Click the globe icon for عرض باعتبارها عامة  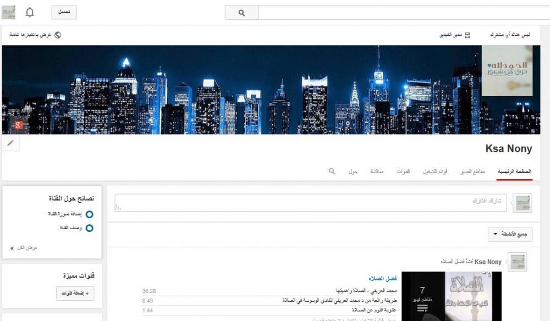(58, 35)
